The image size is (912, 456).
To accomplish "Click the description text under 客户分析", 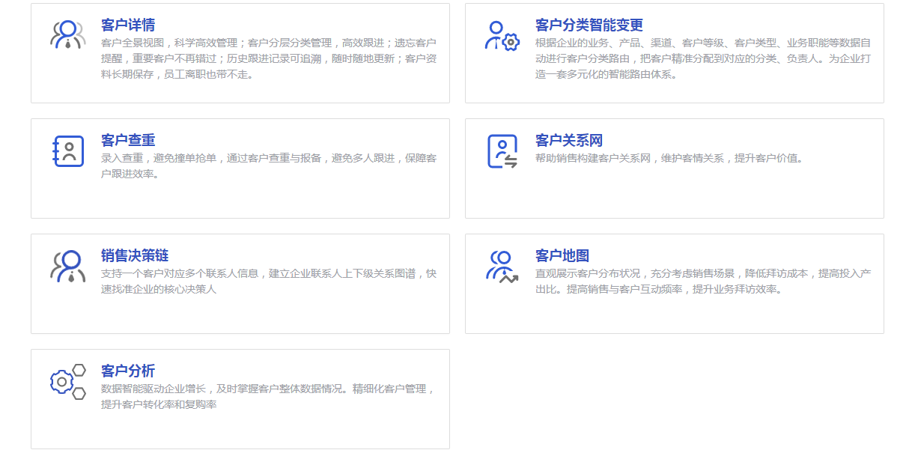I will 268,397.
